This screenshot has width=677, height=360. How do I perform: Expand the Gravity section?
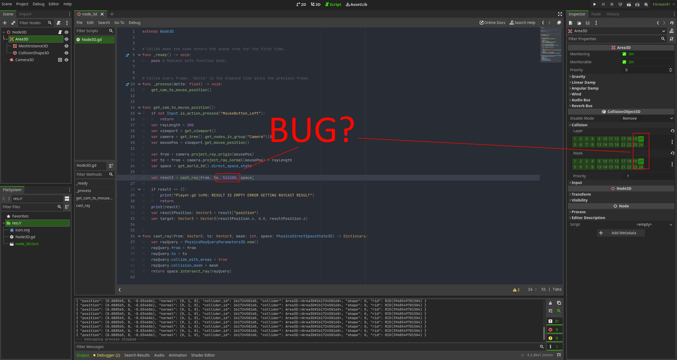point(579,76)
